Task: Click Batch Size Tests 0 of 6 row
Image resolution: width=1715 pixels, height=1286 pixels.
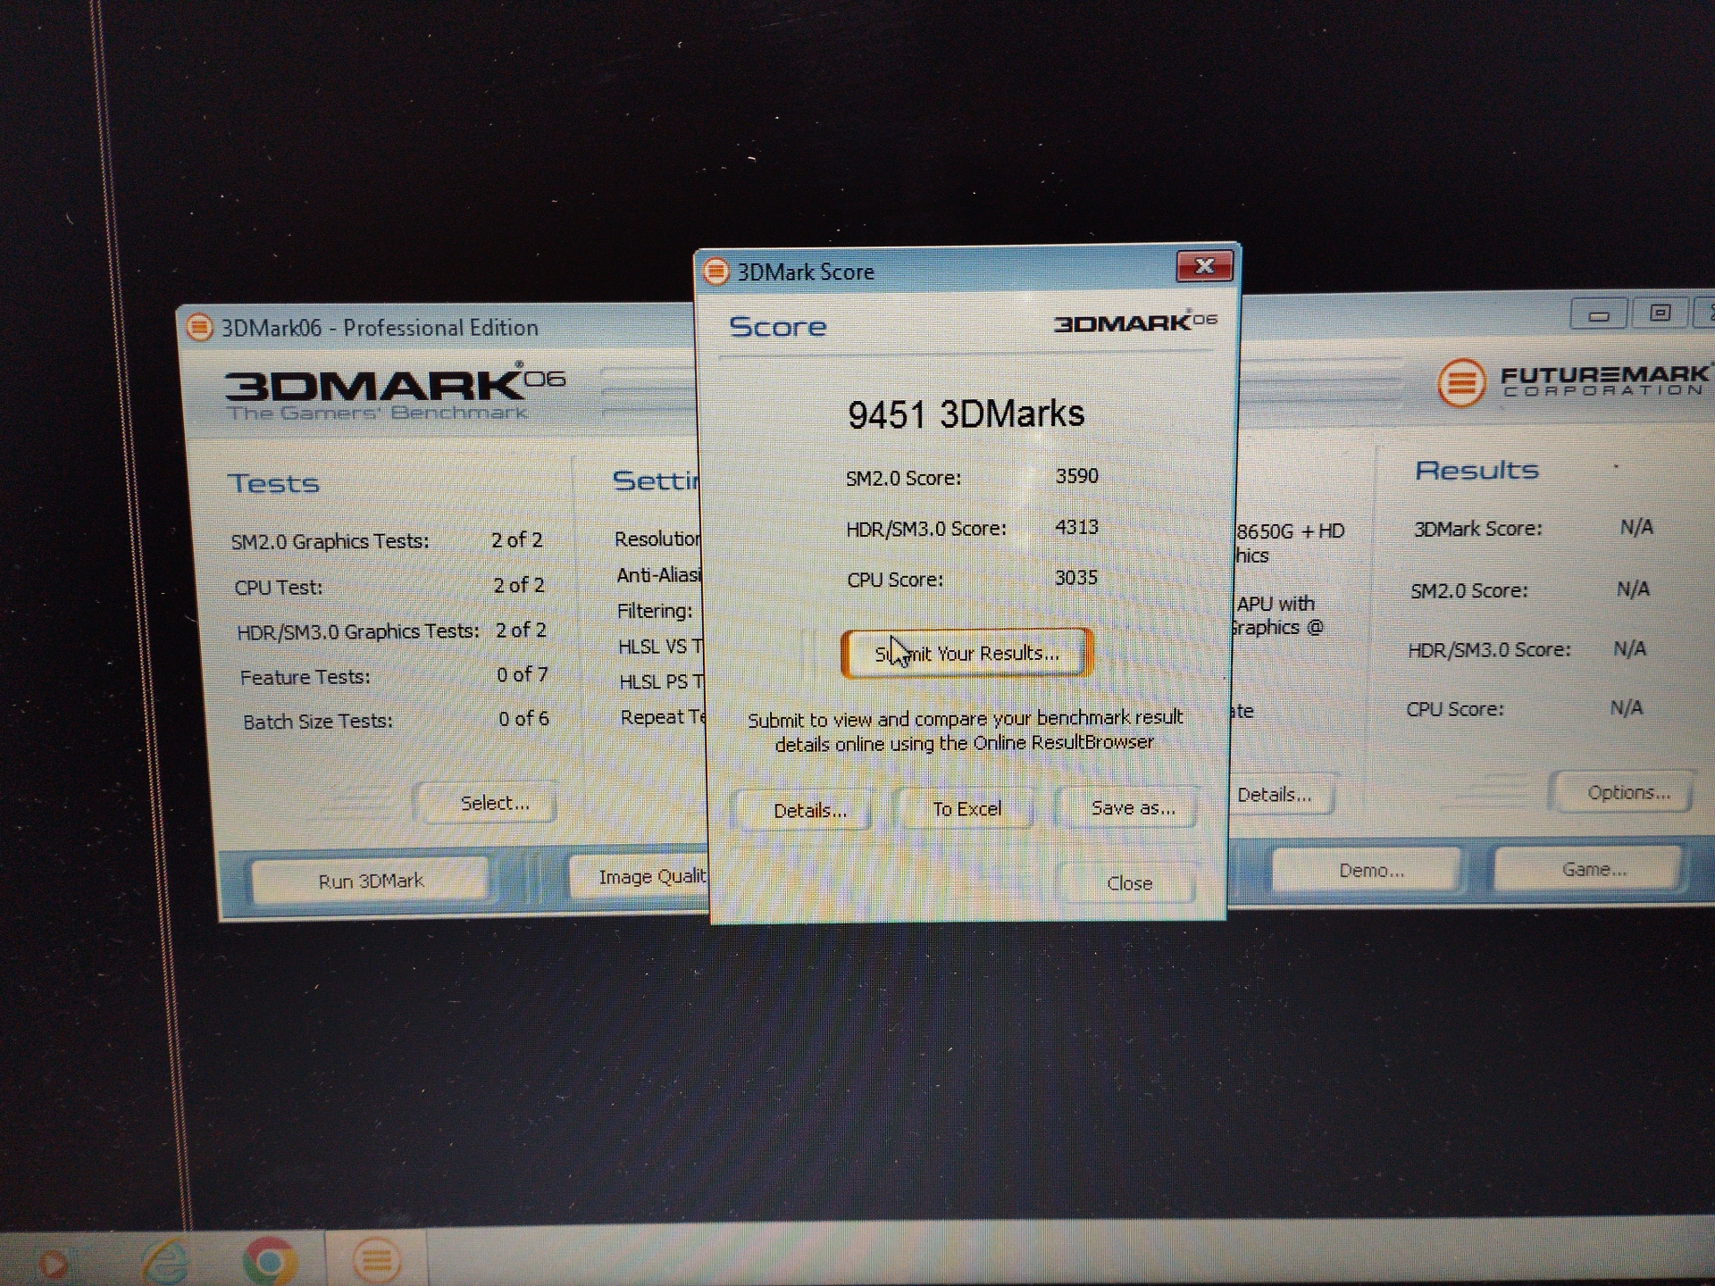Action: pos(396,720)
